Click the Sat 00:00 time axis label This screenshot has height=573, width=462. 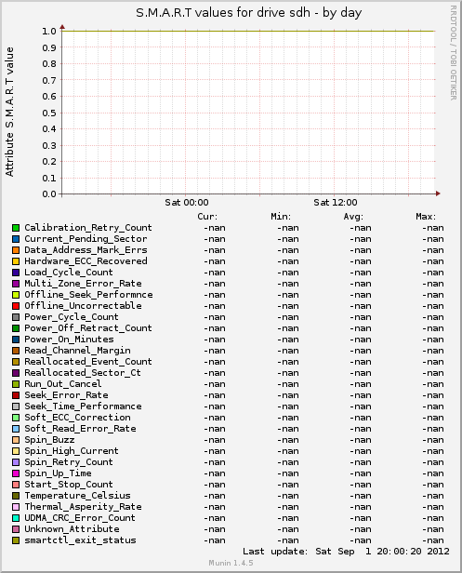tap(187, 203)
